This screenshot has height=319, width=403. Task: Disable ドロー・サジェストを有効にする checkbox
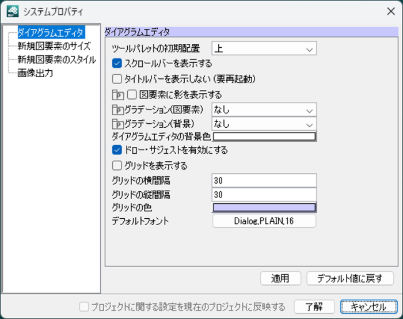tap(117, 150)
